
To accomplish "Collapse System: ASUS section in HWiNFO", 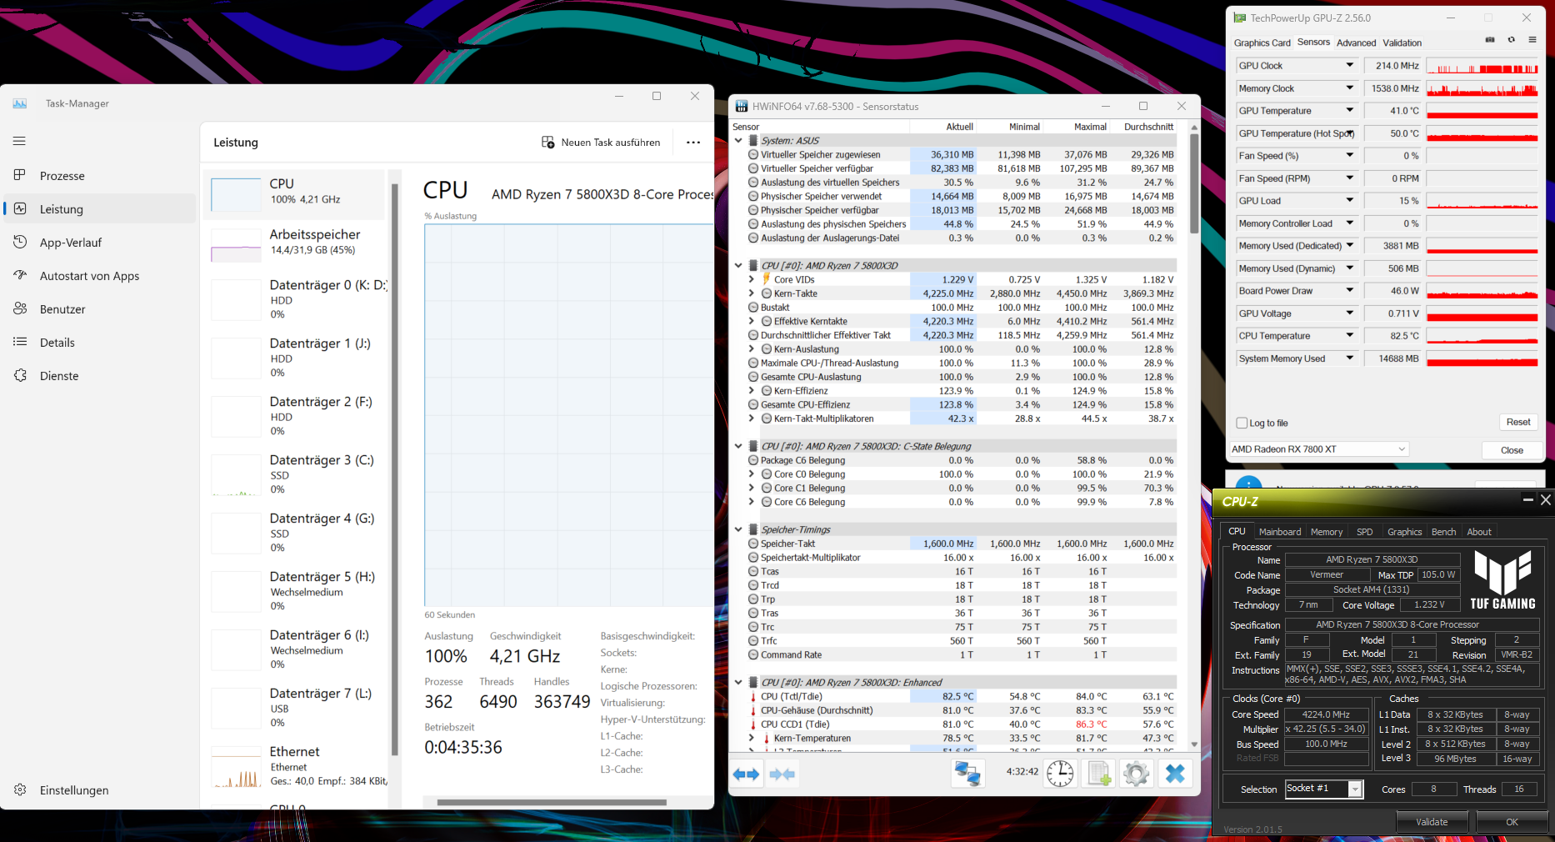I will pyautogui.click(x=738, y=141).
